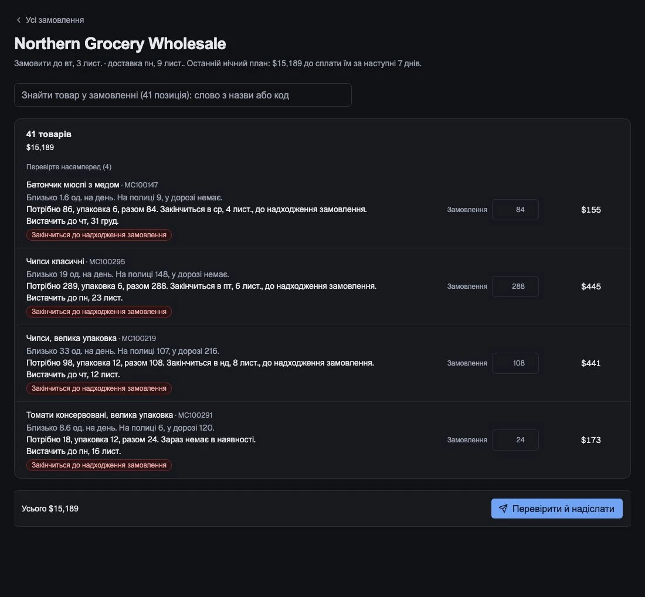The image size is (645, 597).
Task: Click the Перевірте насамперед (4) section label
Action: 69,167
